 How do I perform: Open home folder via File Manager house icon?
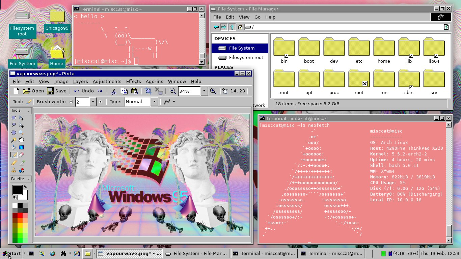240,27
